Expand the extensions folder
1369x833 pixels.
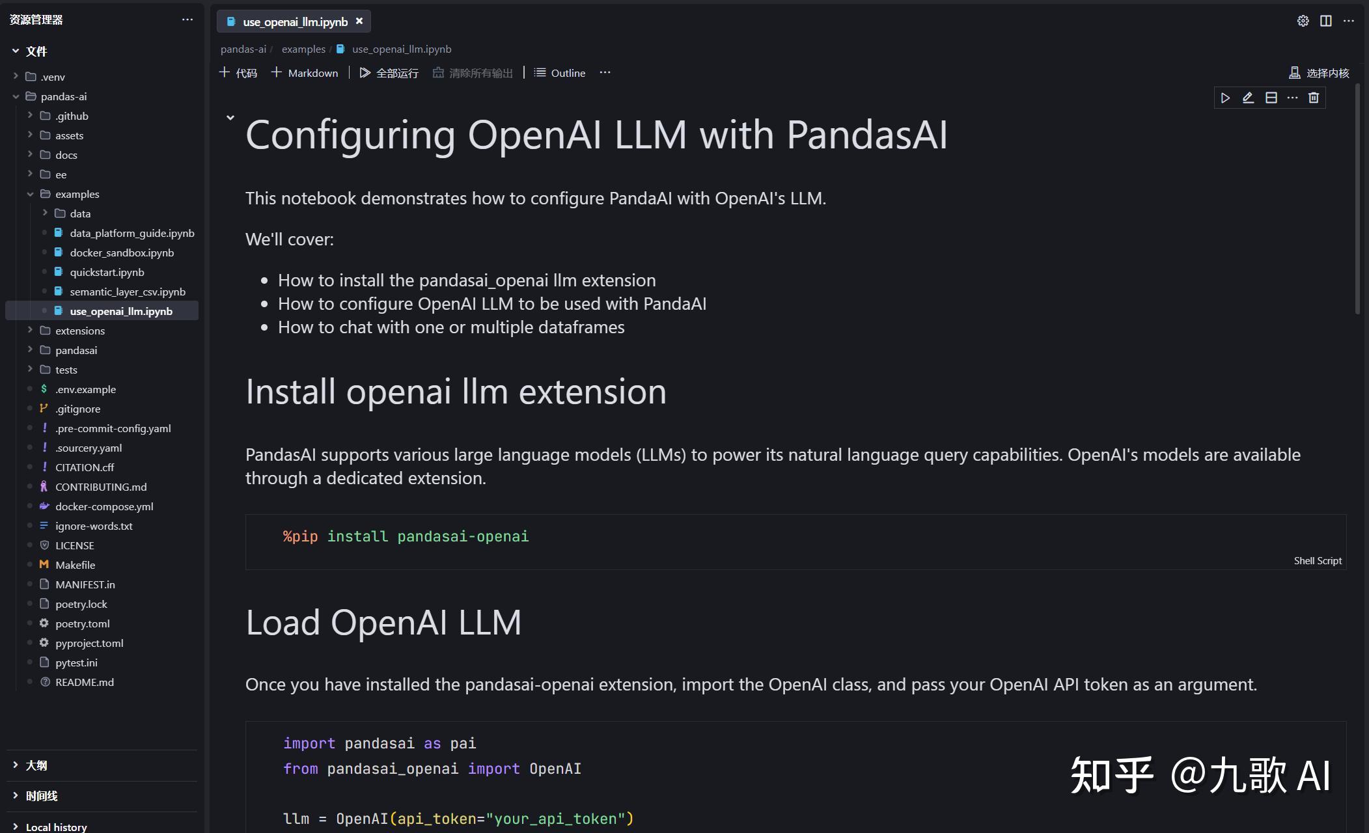click(x=80, y=331)
